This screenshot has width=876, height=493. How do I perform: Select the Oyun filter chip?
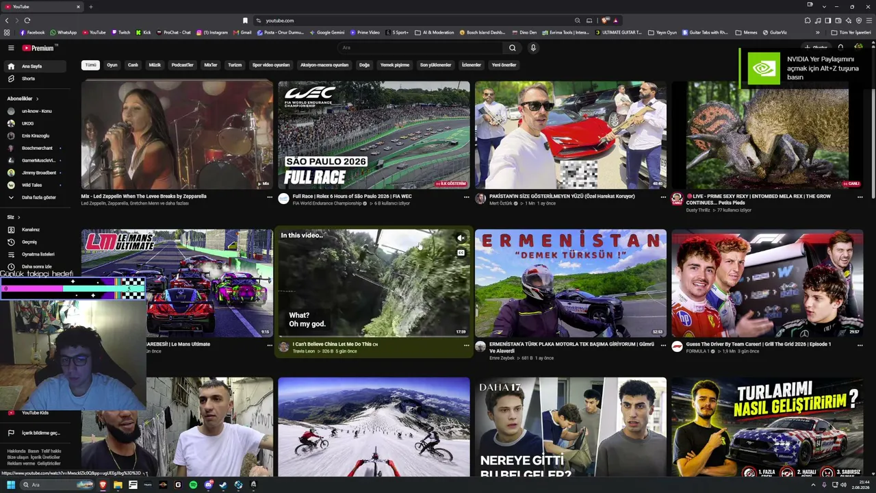112,65
